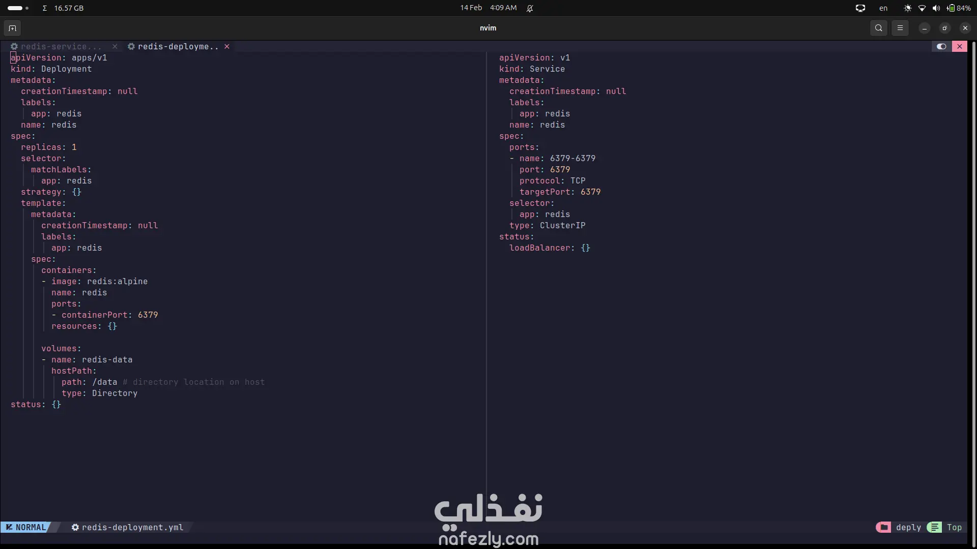Image resolution: width=977 pixels, height=549 pixels.
Task: Click the pink folder icon near deply
Action: point(883,527)
